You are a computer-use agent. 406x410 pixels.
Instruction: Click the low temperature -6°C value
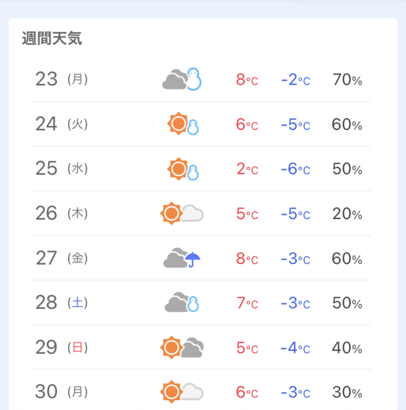pos(295,169)
